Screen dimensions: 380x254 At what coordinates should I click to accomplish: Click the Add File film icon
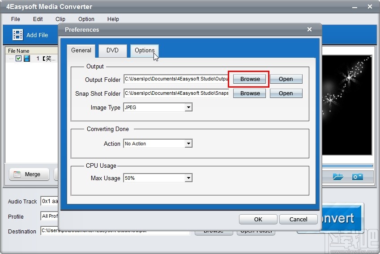pyautogui.click(x=18, y=35)
